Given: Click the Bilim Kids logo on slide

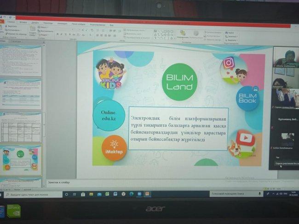Looking at the screenshot, I should point(110,73).
